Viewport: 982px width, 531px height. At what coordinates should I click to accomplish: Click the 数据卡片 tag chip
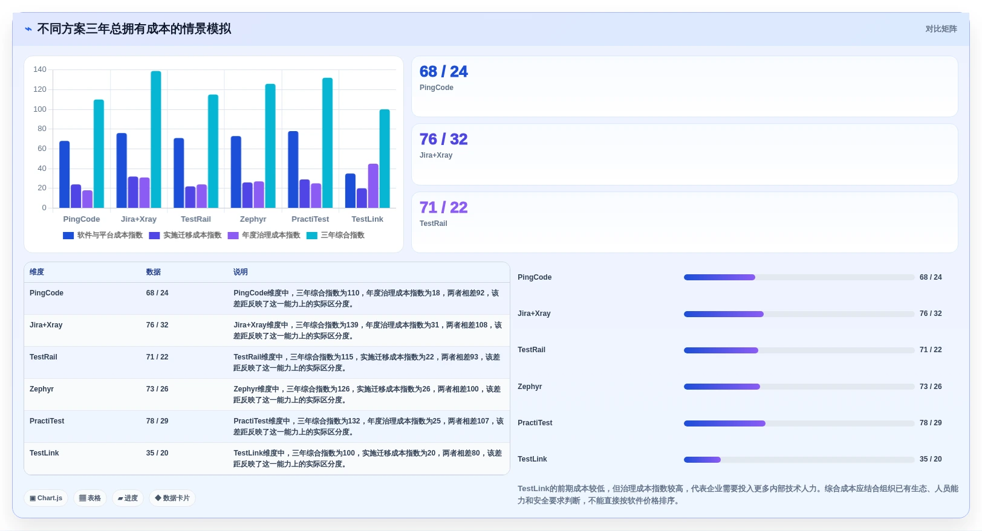point(172,498)
